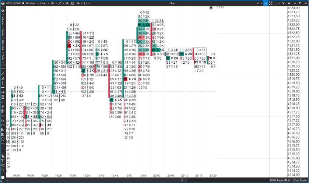This screenshot has width=309, height=183.
Task: Open DOM Trader gear settings icon
Action: [285, 180]
